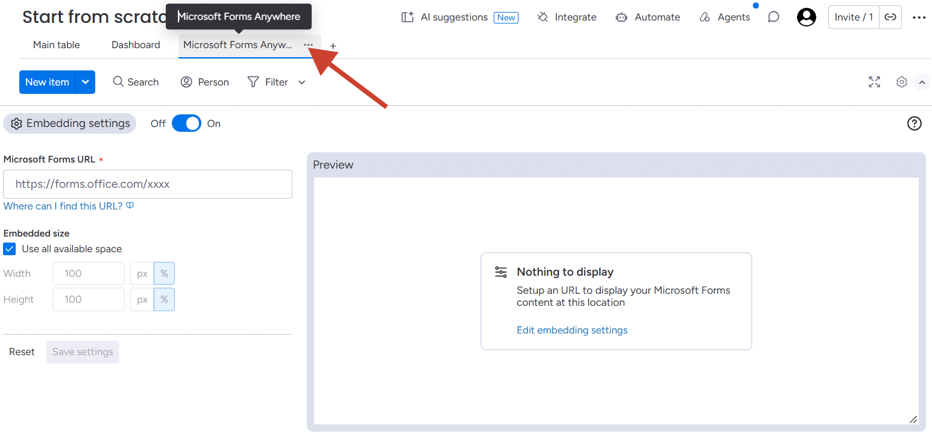Viewport: 932px width, 440px height.
Task: Open the Invite / 1 button
Action: [854, 17]
